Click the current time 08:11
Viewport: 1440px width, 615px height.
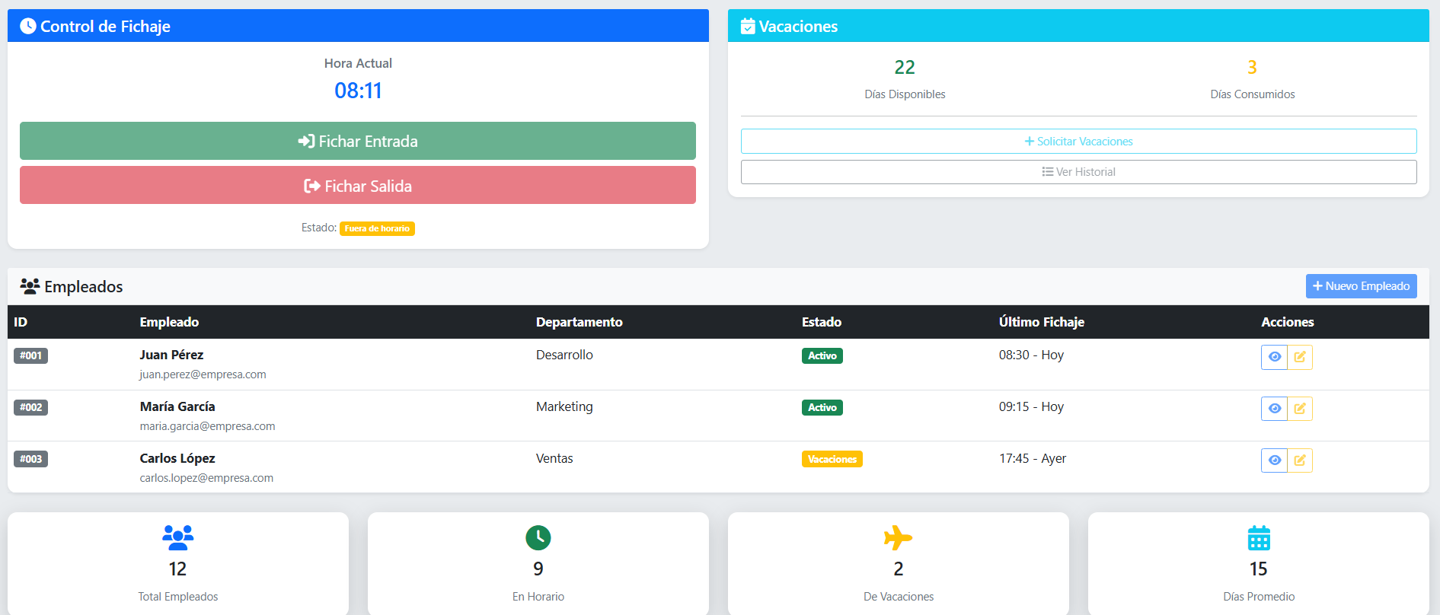[x=358, y=91]
